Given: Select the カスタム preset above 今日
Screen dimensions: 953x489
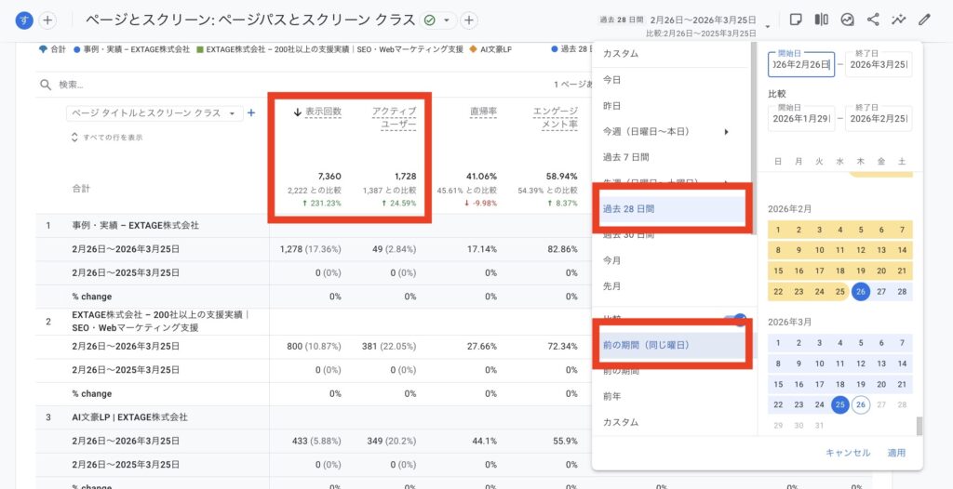Looking at the screenshot, I should 621,54.
